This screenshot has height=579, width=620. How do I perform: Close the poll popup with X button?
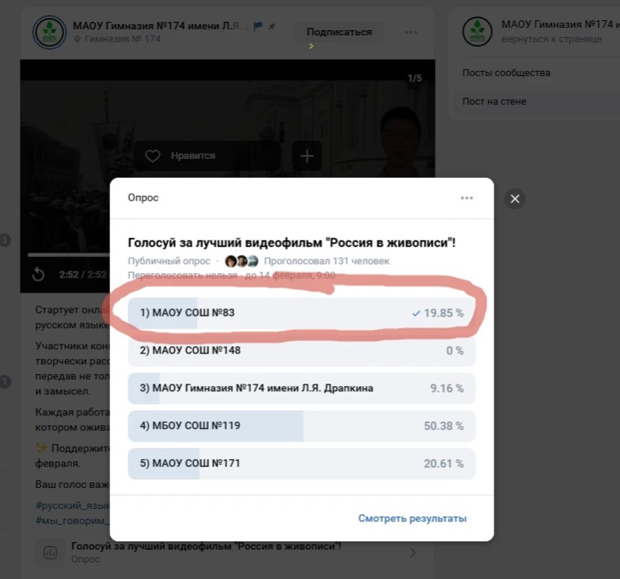(x=515, y=199)
